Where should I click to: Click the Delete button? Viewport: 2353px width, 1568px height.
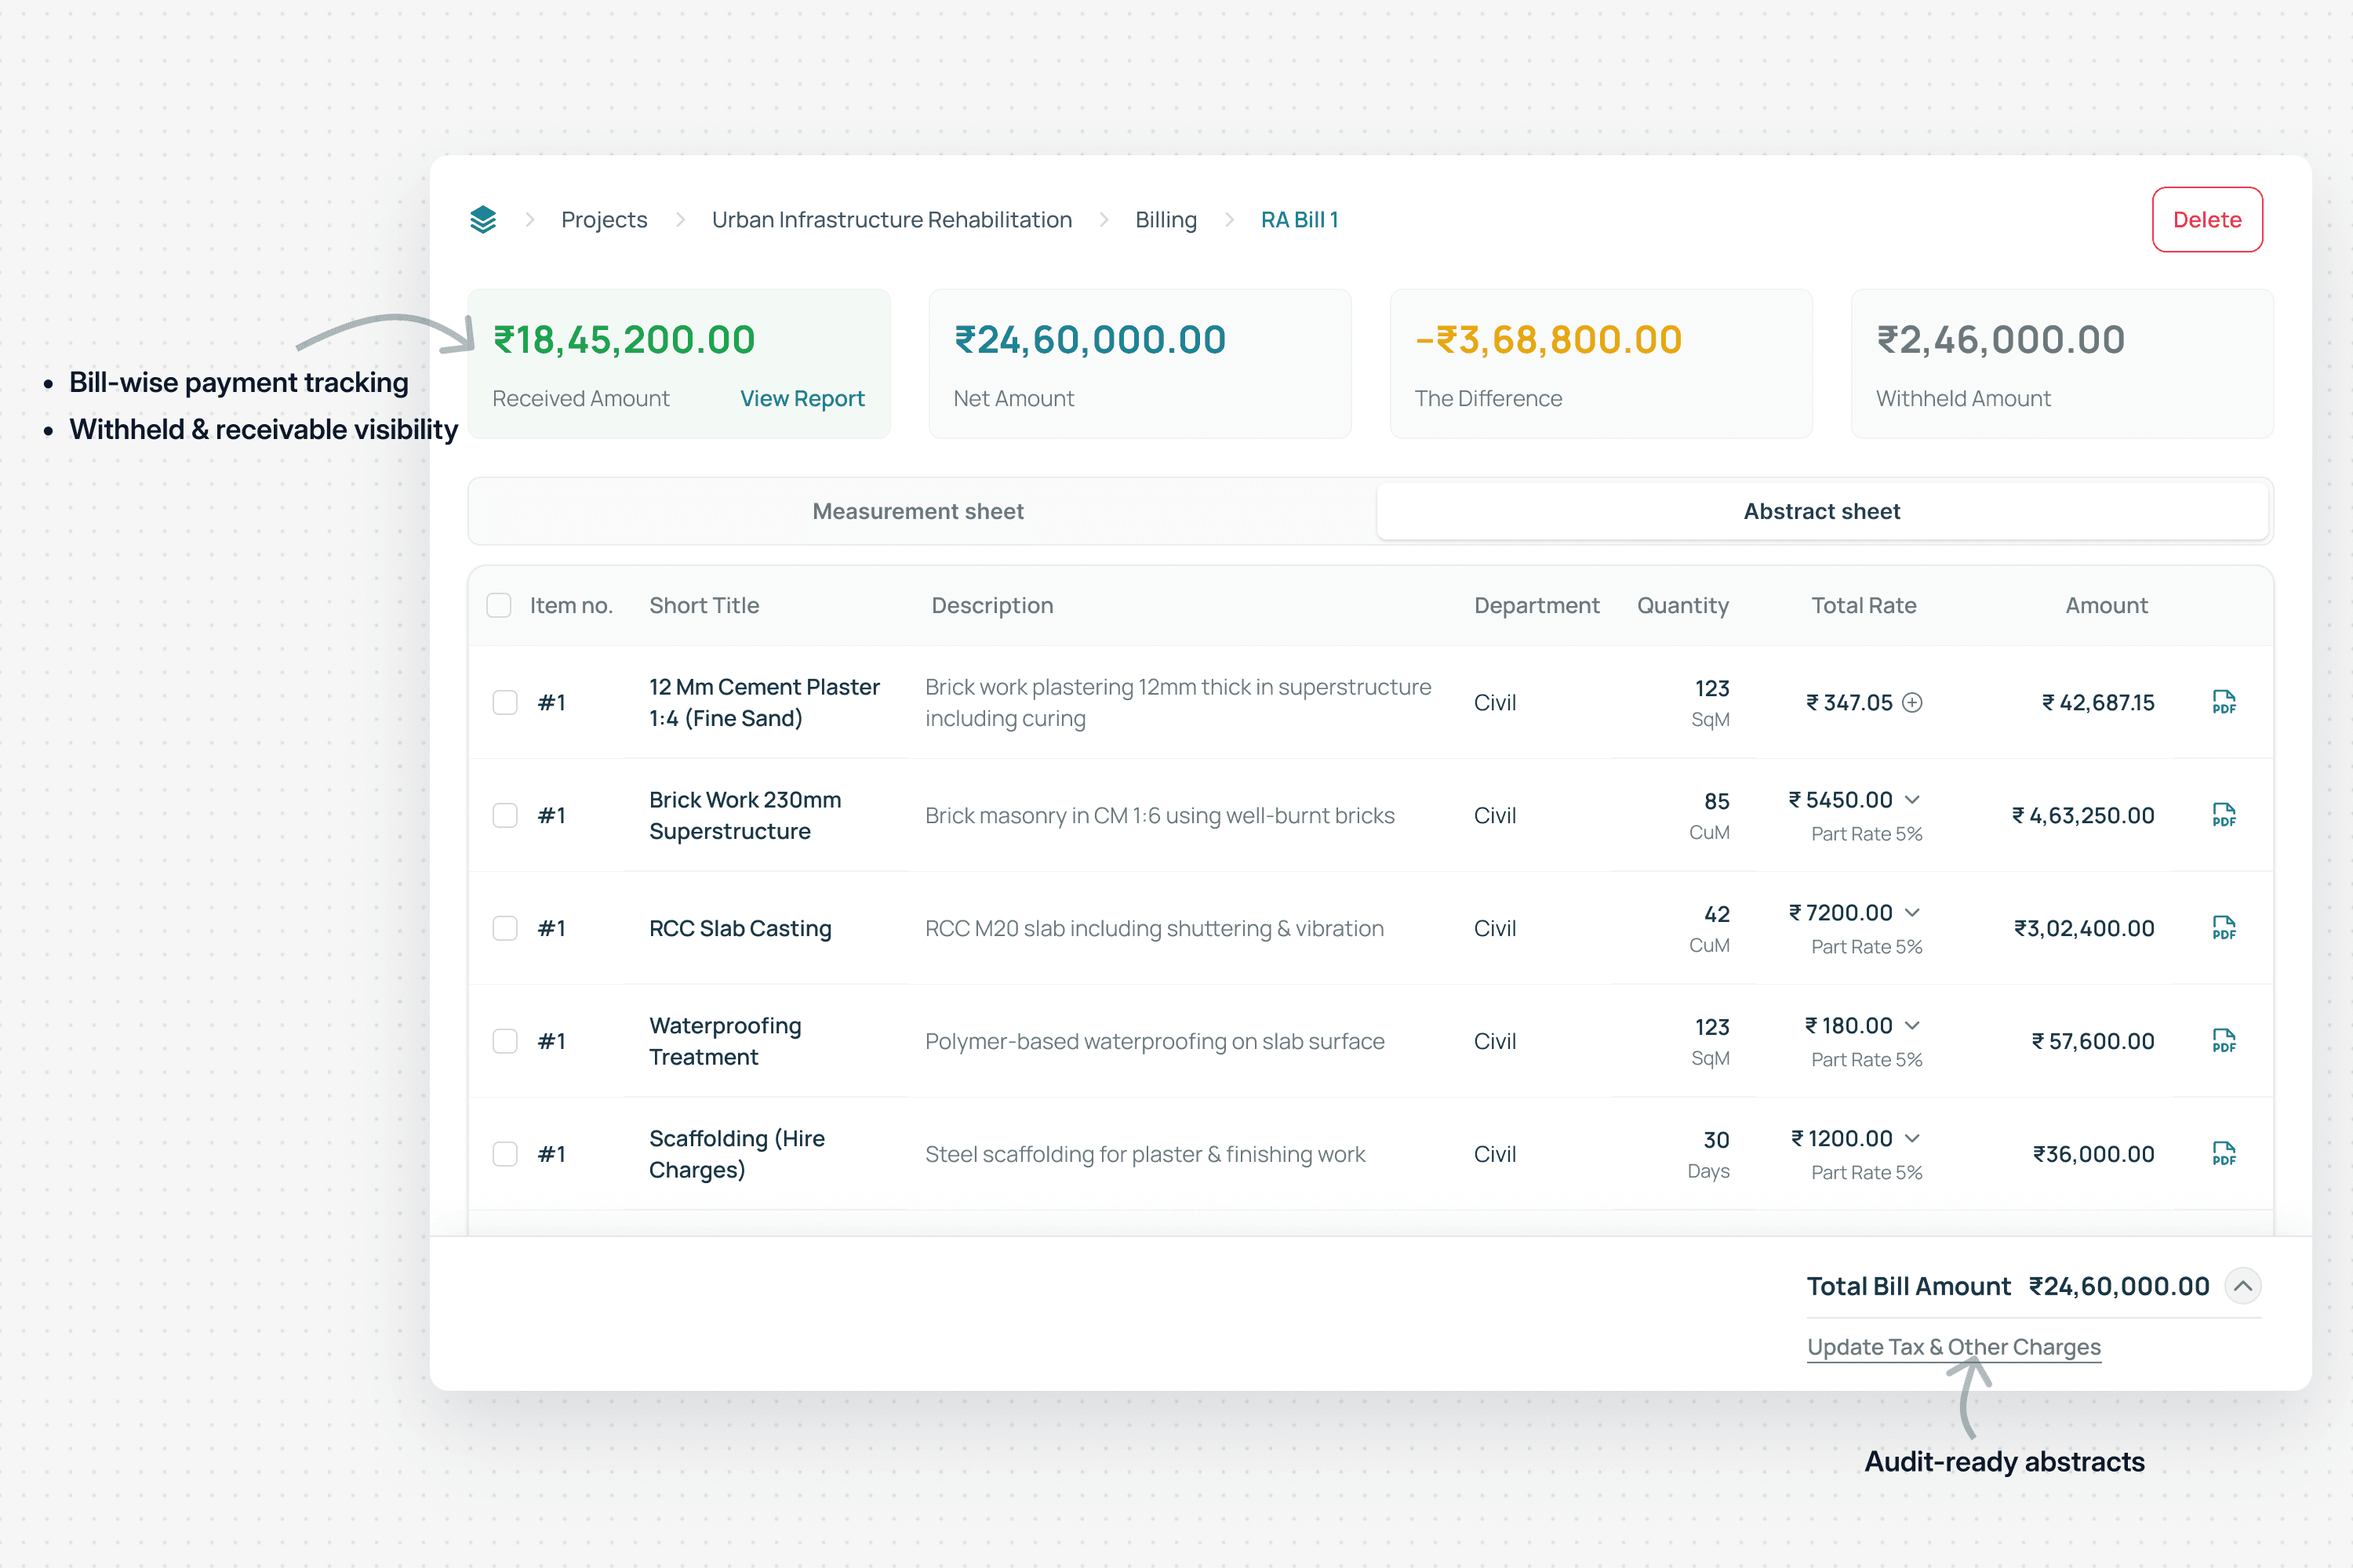2207,219
